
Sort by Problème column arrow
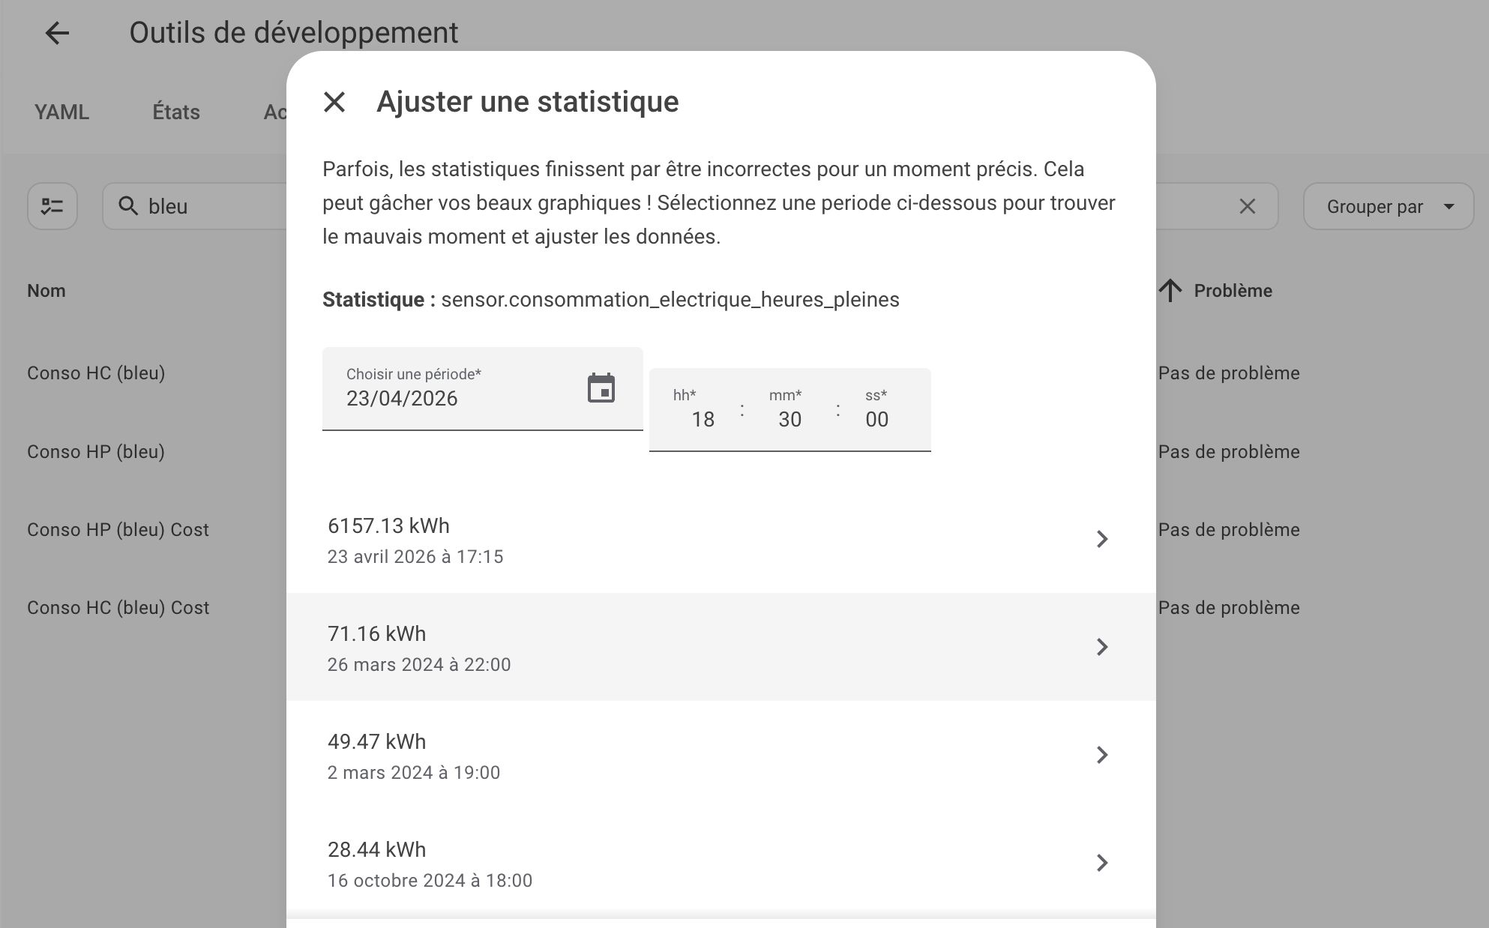1170,291
